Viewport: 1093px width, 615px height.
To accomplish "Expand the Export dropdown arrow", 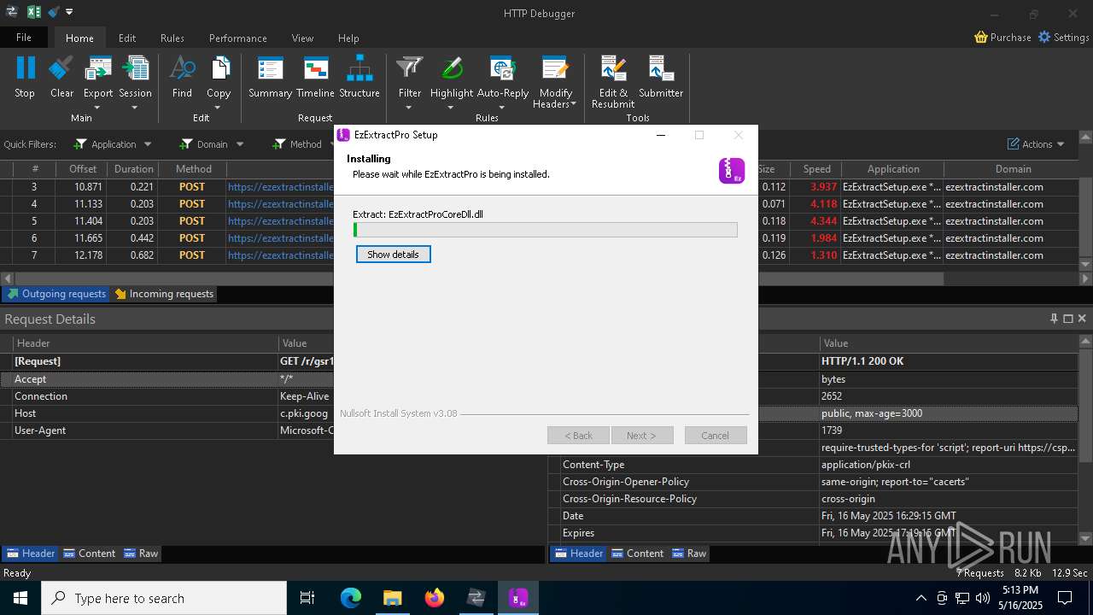I will click(x=97, y=108).
